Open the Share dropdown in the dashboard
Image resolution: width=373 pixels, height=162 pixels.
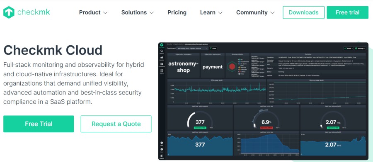tap(348, 48)
